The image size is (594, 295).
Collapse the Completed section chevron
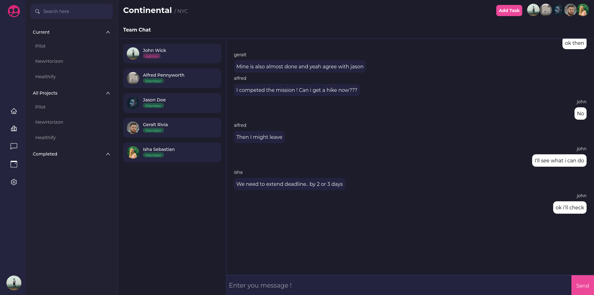click(x=108, y=154)
